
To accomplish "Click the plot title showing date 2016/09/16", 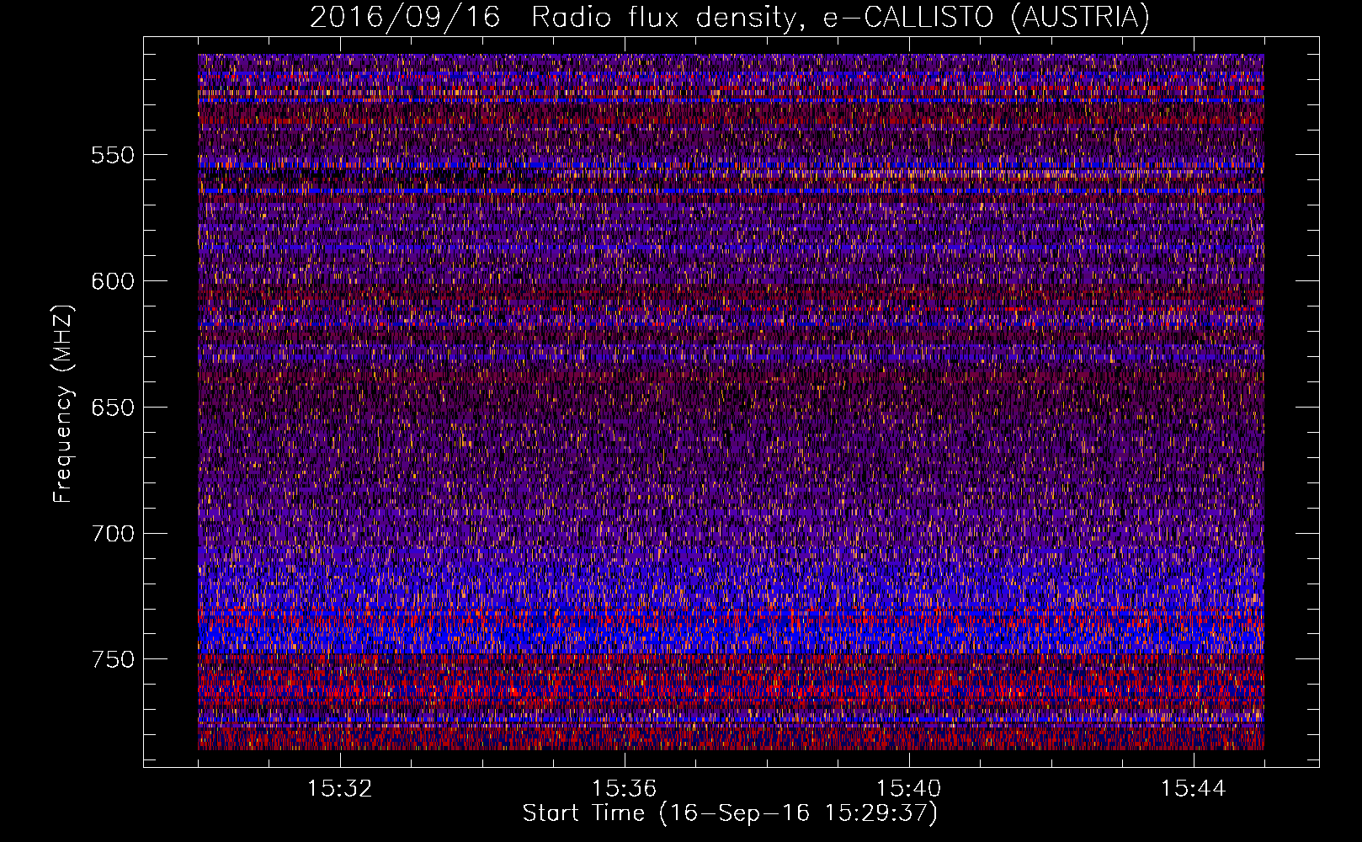I will (730, 17).
